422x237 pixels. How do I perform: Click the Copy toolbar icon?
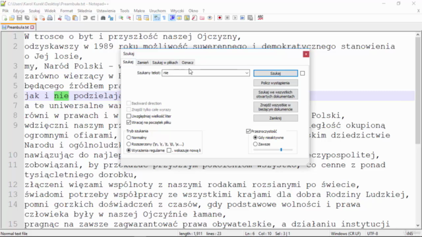pos(67,18)
